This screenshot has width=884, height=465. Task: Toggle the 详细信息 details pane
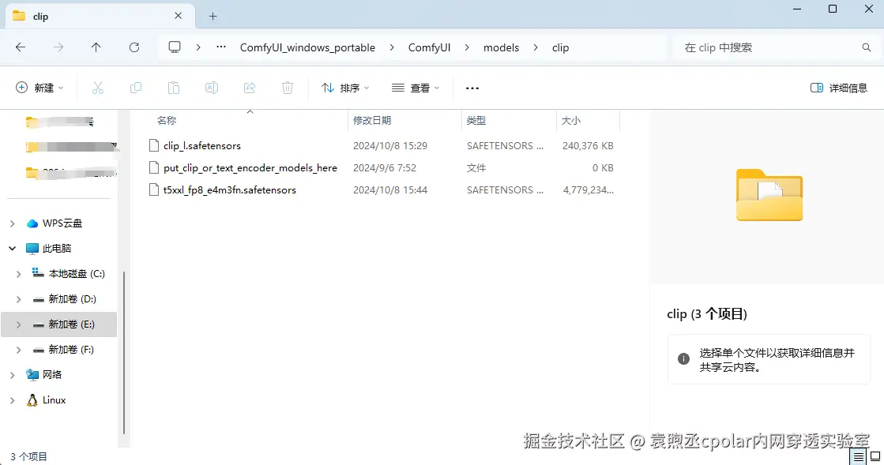(x=839, y=88)
